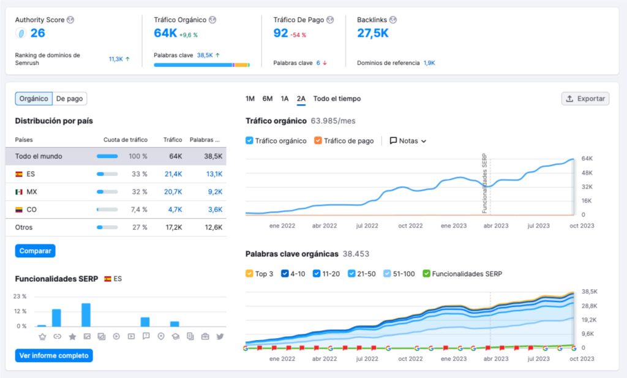Viewport: 627px width, 378px height.
Task: Select the 6M time range
Action: 268,99
